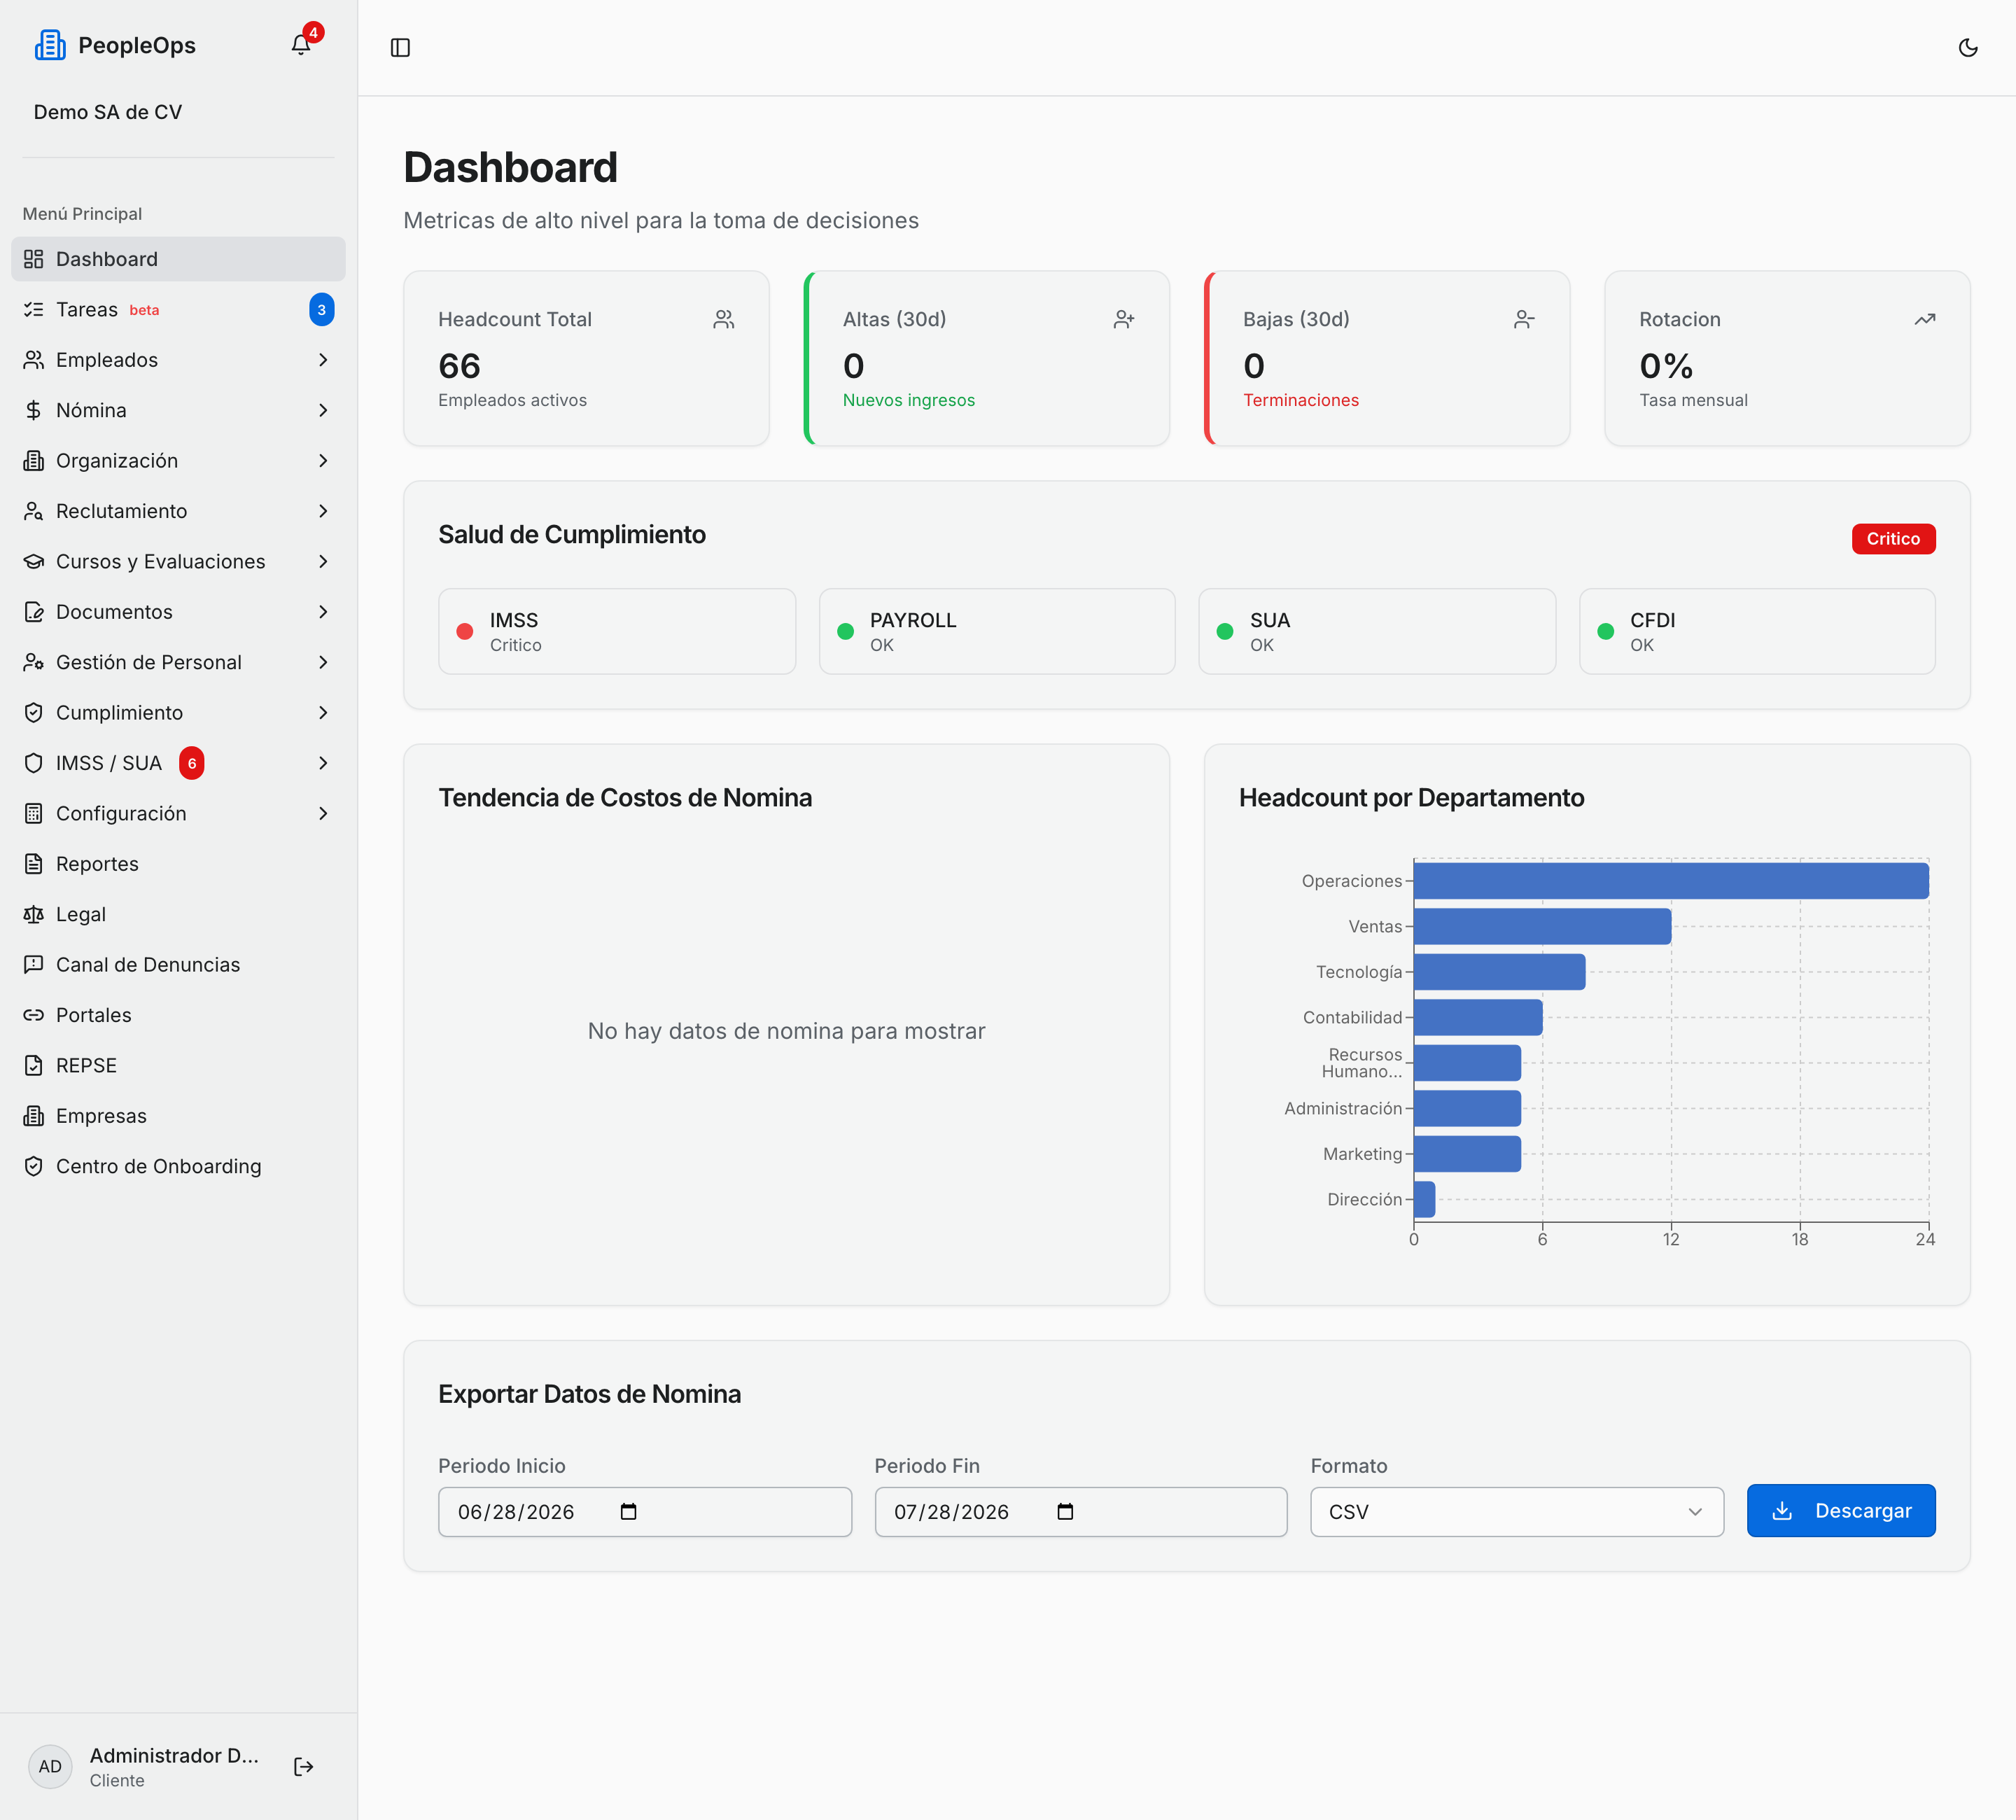Click the Altas user-plus icon
Viewport: 2016px width, 1820px height.
(x=1124, y=319)
